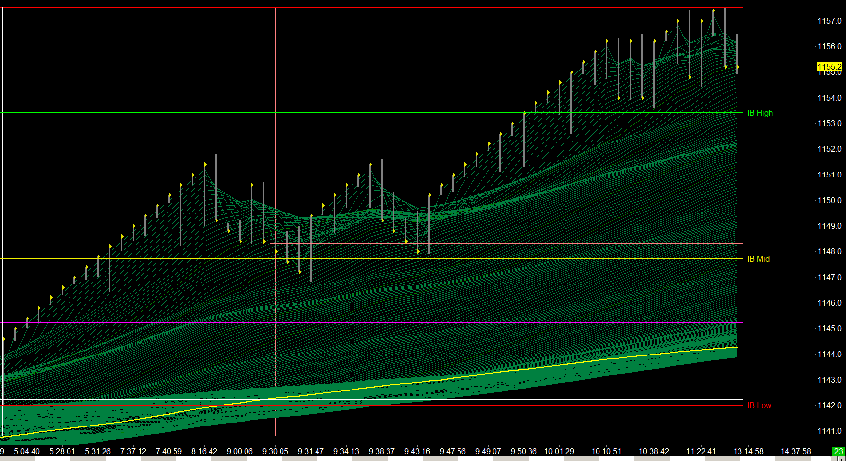The image size is (846, 461).
Task: Click the 10:38:42 time axis label
Action: pos(654,452)
